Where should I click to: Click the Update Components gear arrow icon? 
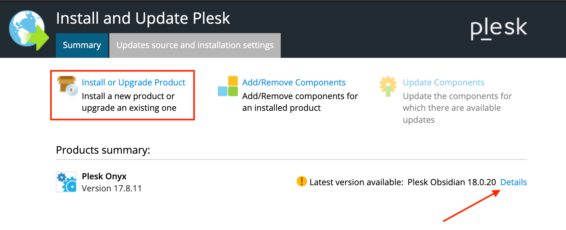coord(388,86)
